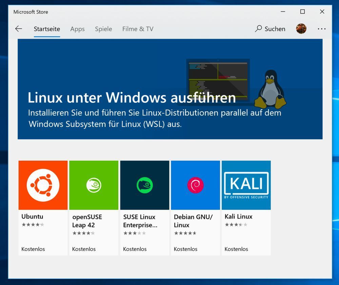The width and height of the screenshot is (339, 285).
Task: Click the Suchen search button
Action: coord(270,29)
